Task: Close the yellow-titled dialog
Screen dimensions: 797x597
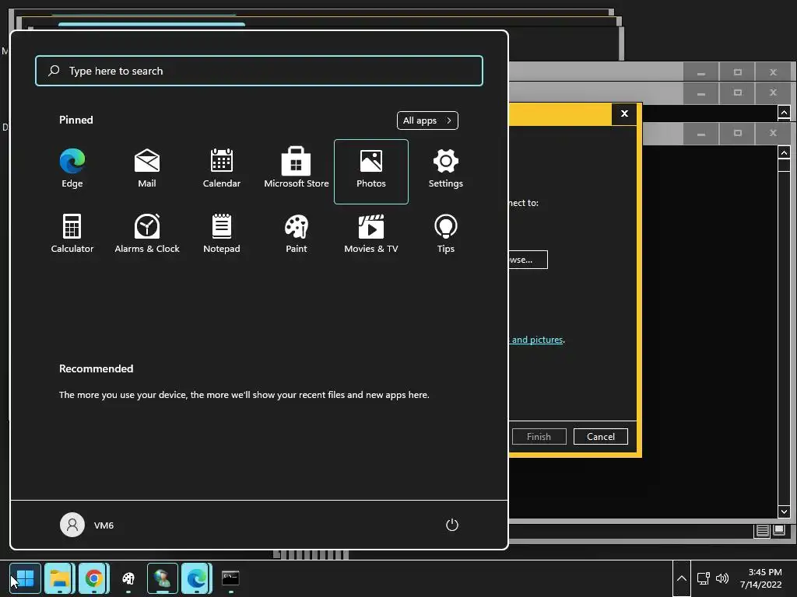Action: click(x=624, y=113)
